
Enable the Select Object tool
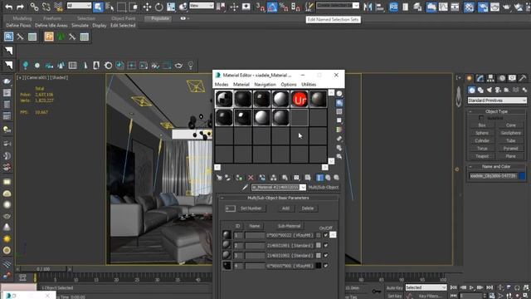[x=98, y=7]
